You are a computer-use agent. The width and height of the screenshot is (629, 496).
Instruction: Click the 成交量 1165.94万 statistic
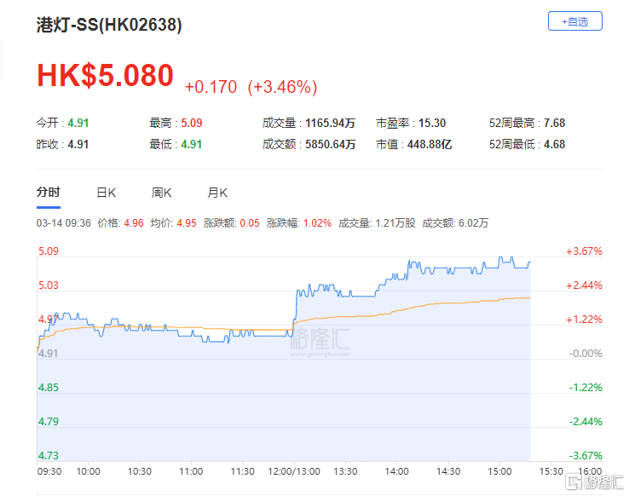(309, 123)
